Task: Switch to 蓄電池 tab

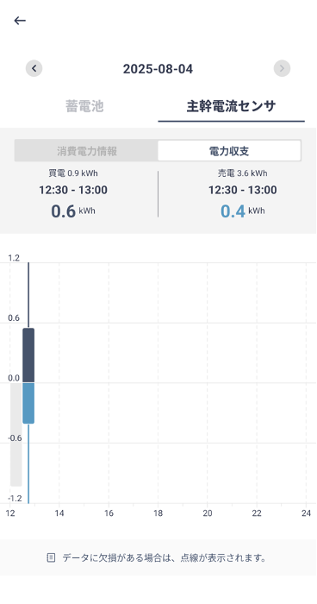Action: click(84, 106)
